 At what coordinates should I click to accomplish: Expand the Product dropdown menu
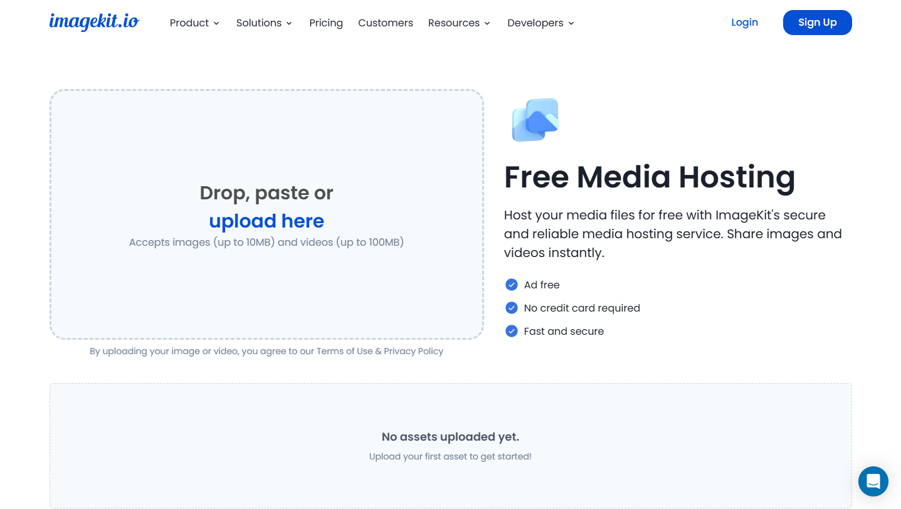194,23
